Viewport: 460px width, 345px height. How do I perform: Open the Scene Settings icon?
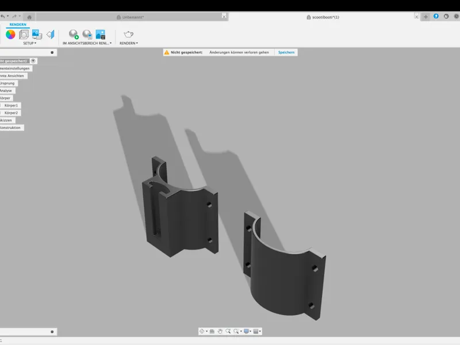[x=24, y=34]
